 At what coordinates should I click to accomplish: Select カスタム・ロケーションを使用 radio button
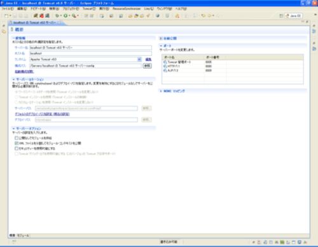tap(17, 102)
